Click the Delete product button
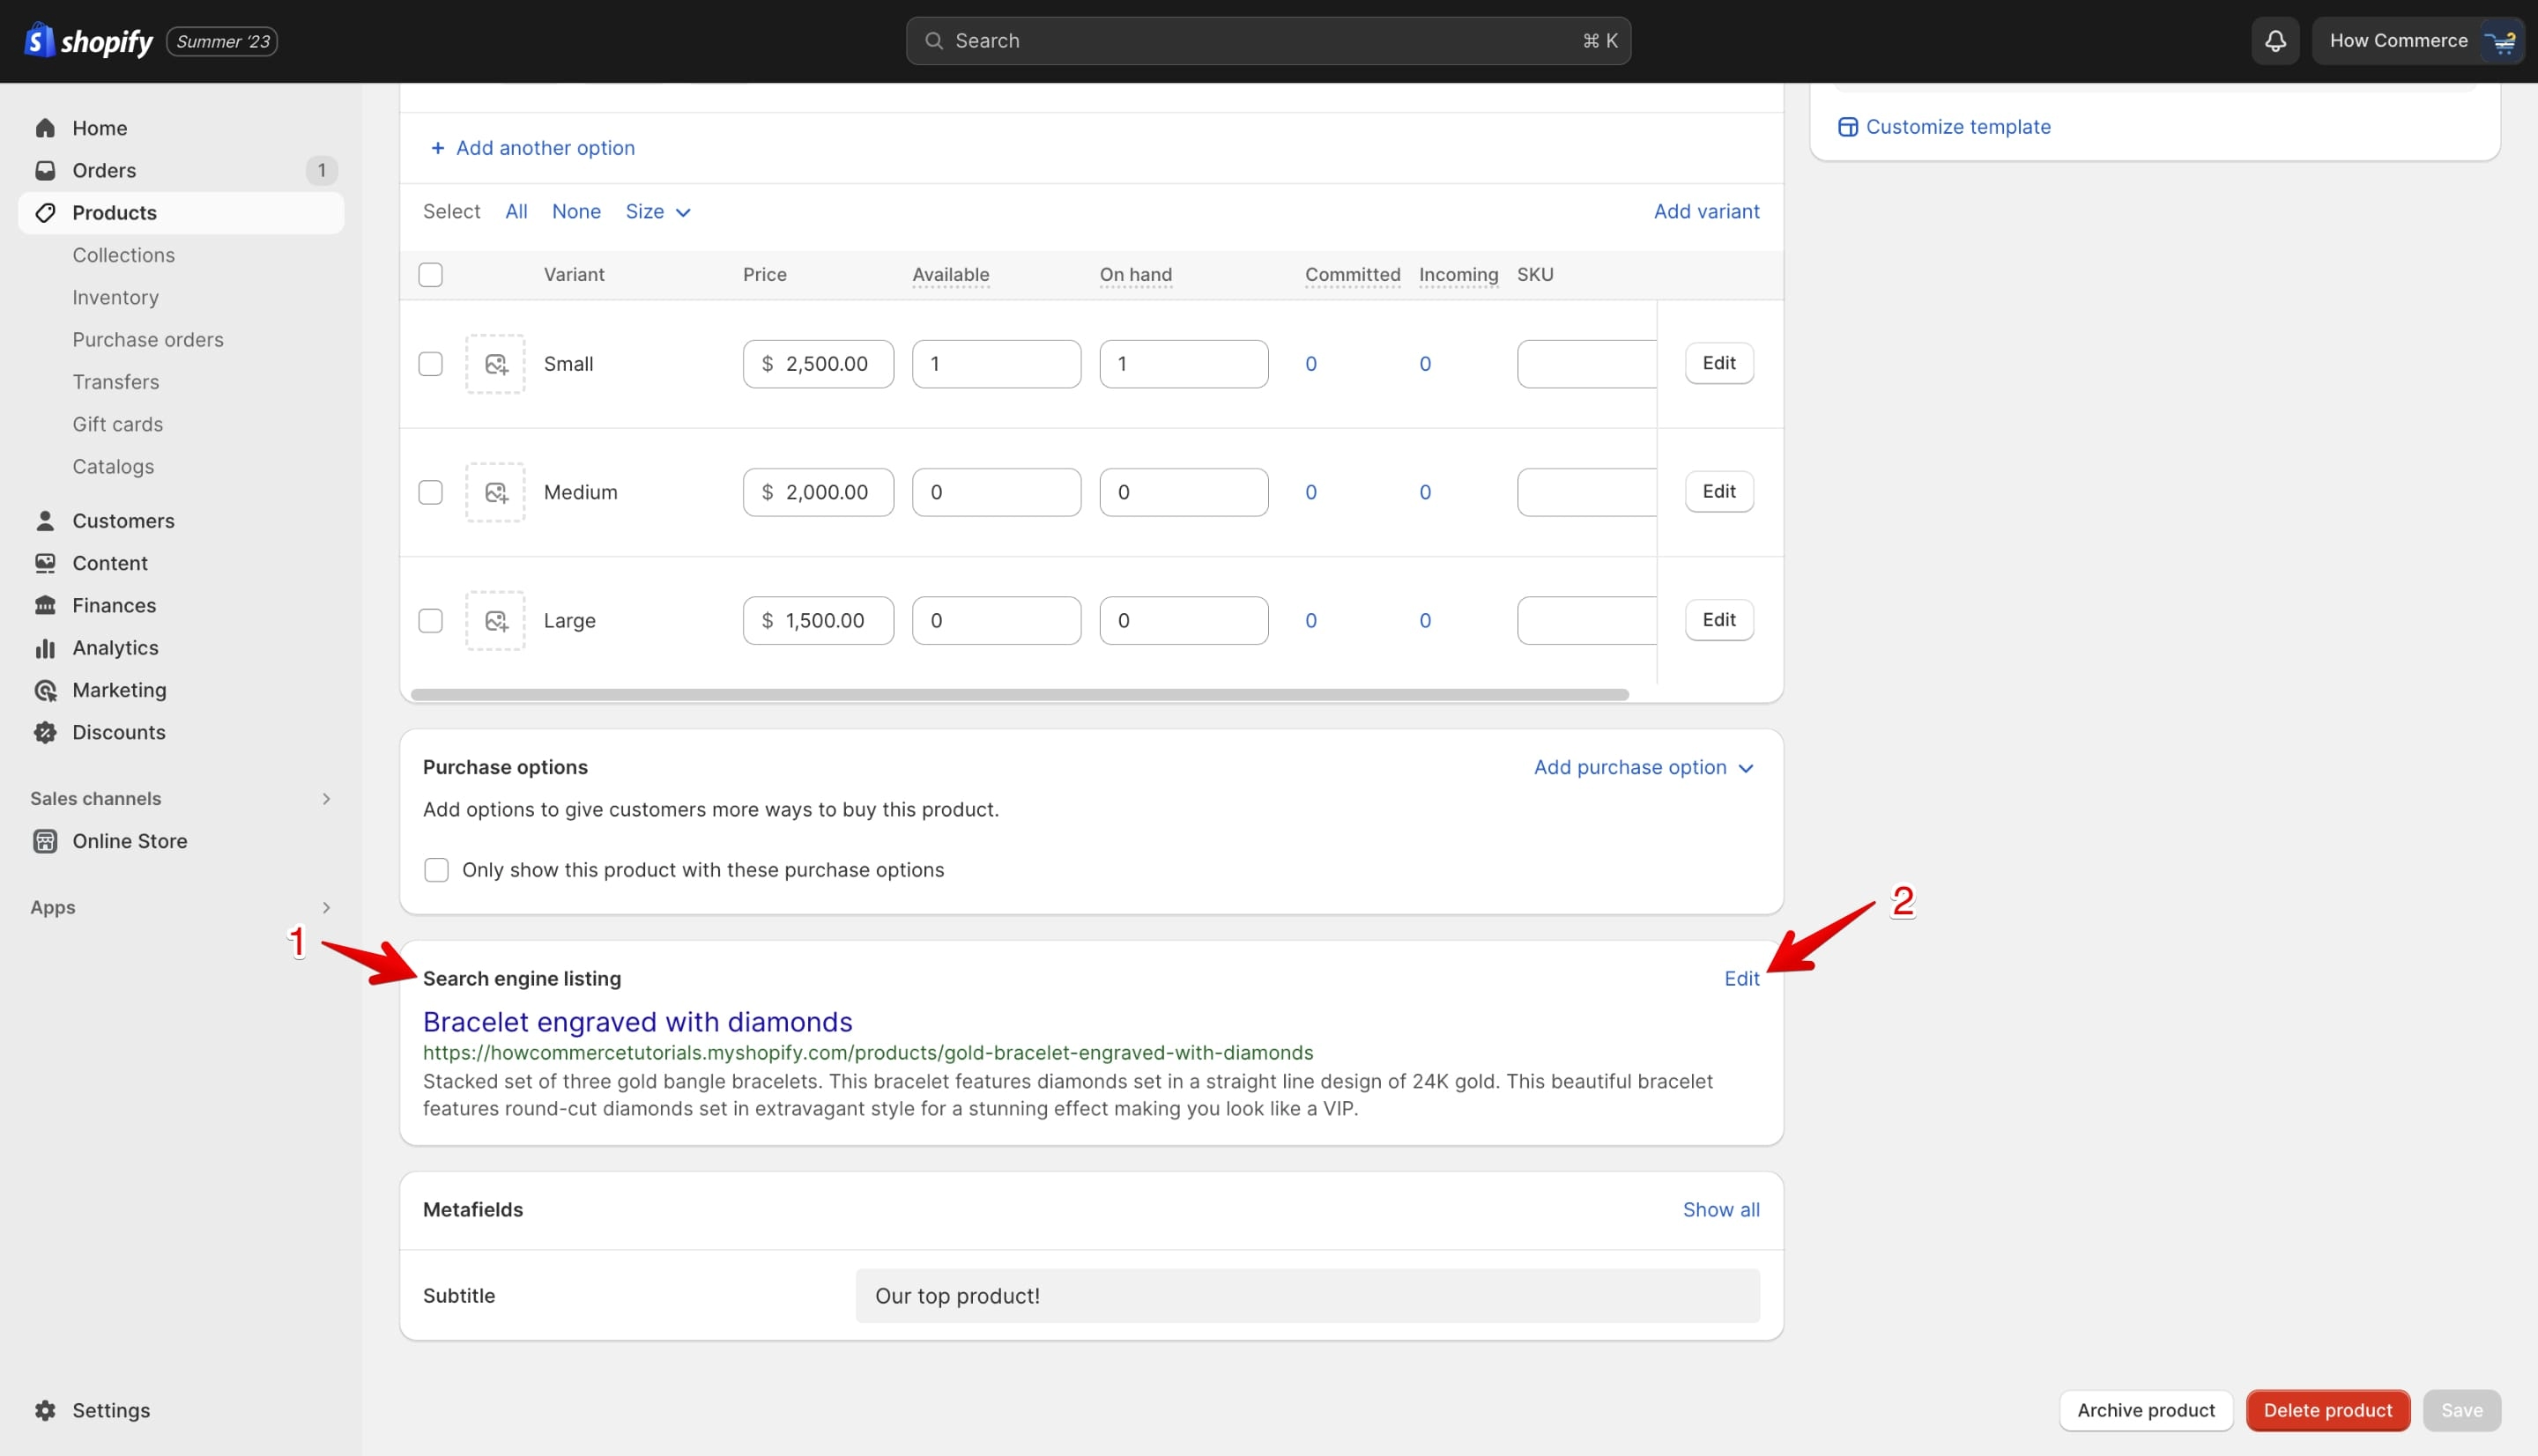This screenshot has width=2538, height=1456. pos(2328,1410)
